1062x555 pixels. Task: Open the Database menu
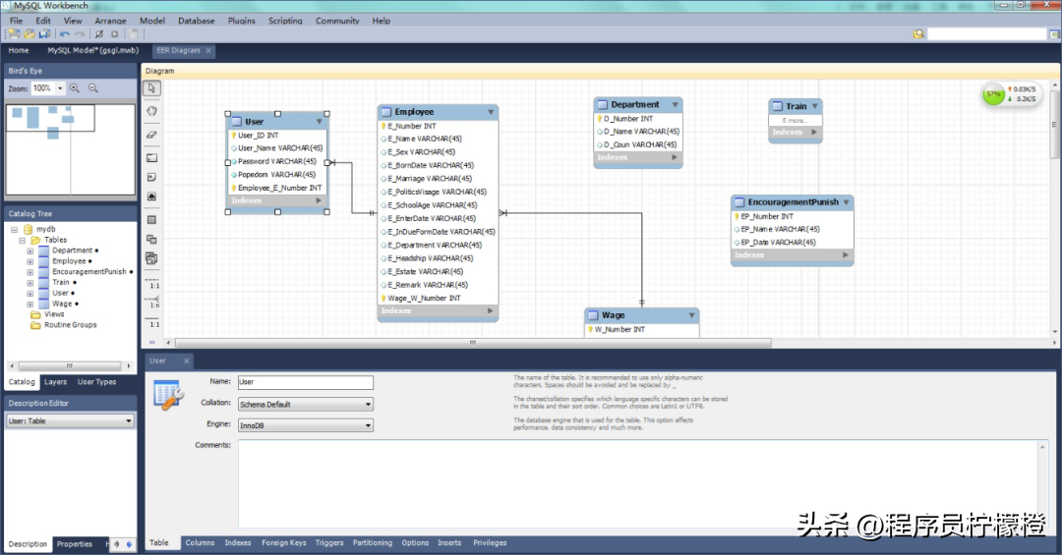(x=197, y=21)
